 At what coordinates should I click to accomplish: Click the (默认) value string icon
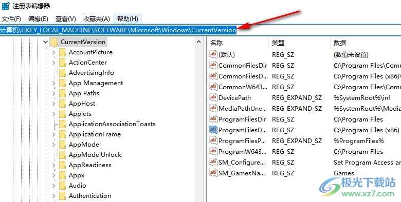213,54
